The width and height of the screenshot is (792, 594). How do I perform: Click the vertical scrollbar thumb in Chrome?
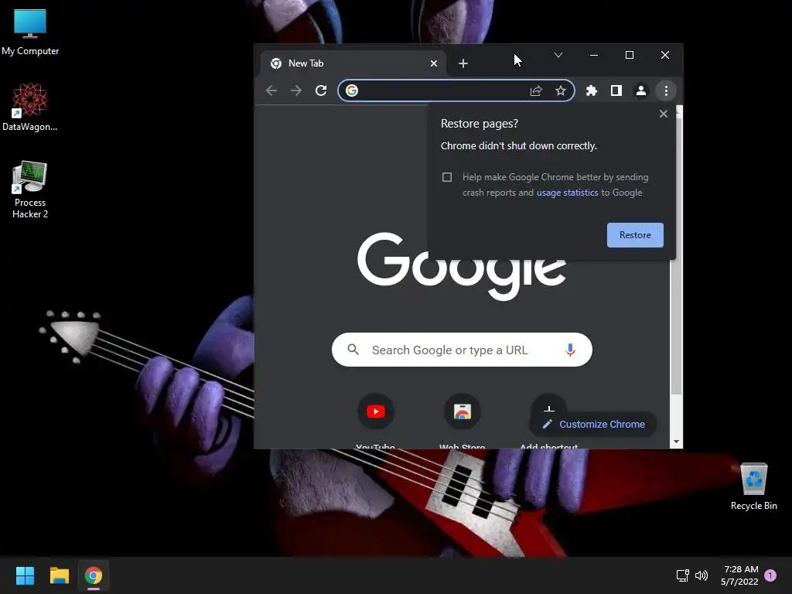676,257
